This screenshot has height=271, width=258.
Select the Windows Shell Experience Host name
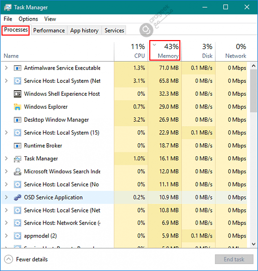pyautogui.click(x=62, y=94)
